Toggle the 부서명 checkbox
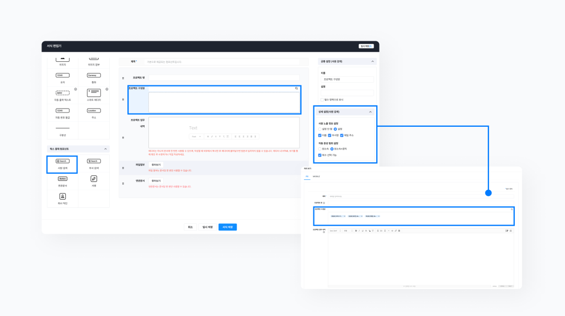This screenshot has width=565, height=316. (x=330, y=135)
